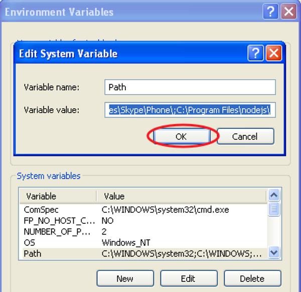The height and width of the screenshot is (292, 301).
Task: Select the NUMBER_OF_P... variable row
Action: coord(57,232)
